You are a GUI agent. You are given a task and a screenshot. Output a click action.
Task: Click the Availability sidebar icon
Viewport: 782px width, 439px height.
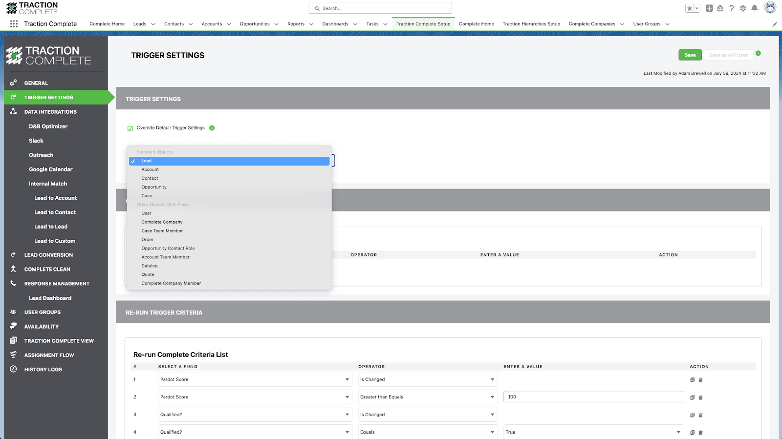pos(13,326)
